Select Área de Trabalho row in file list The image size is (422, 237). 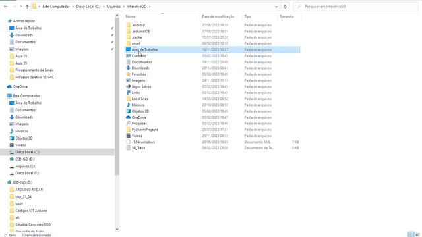click(212, 50)
